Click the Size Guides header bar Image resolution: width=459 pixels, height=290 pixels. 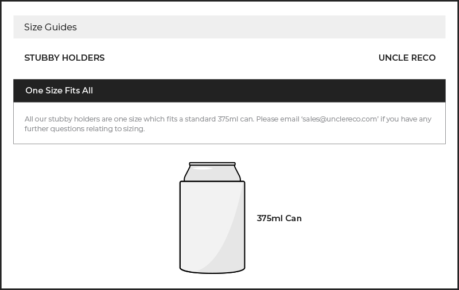[x=229, y=27]
